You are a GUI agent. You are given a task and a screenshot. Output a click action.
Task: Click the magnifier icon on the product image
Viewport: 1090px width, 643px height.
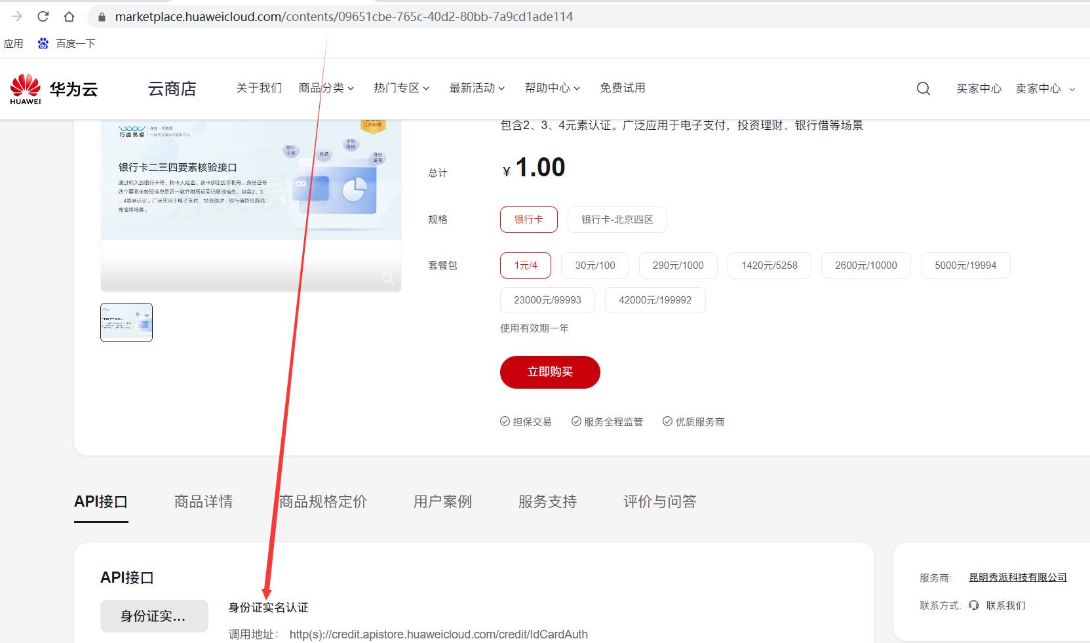tap(389, 279)
